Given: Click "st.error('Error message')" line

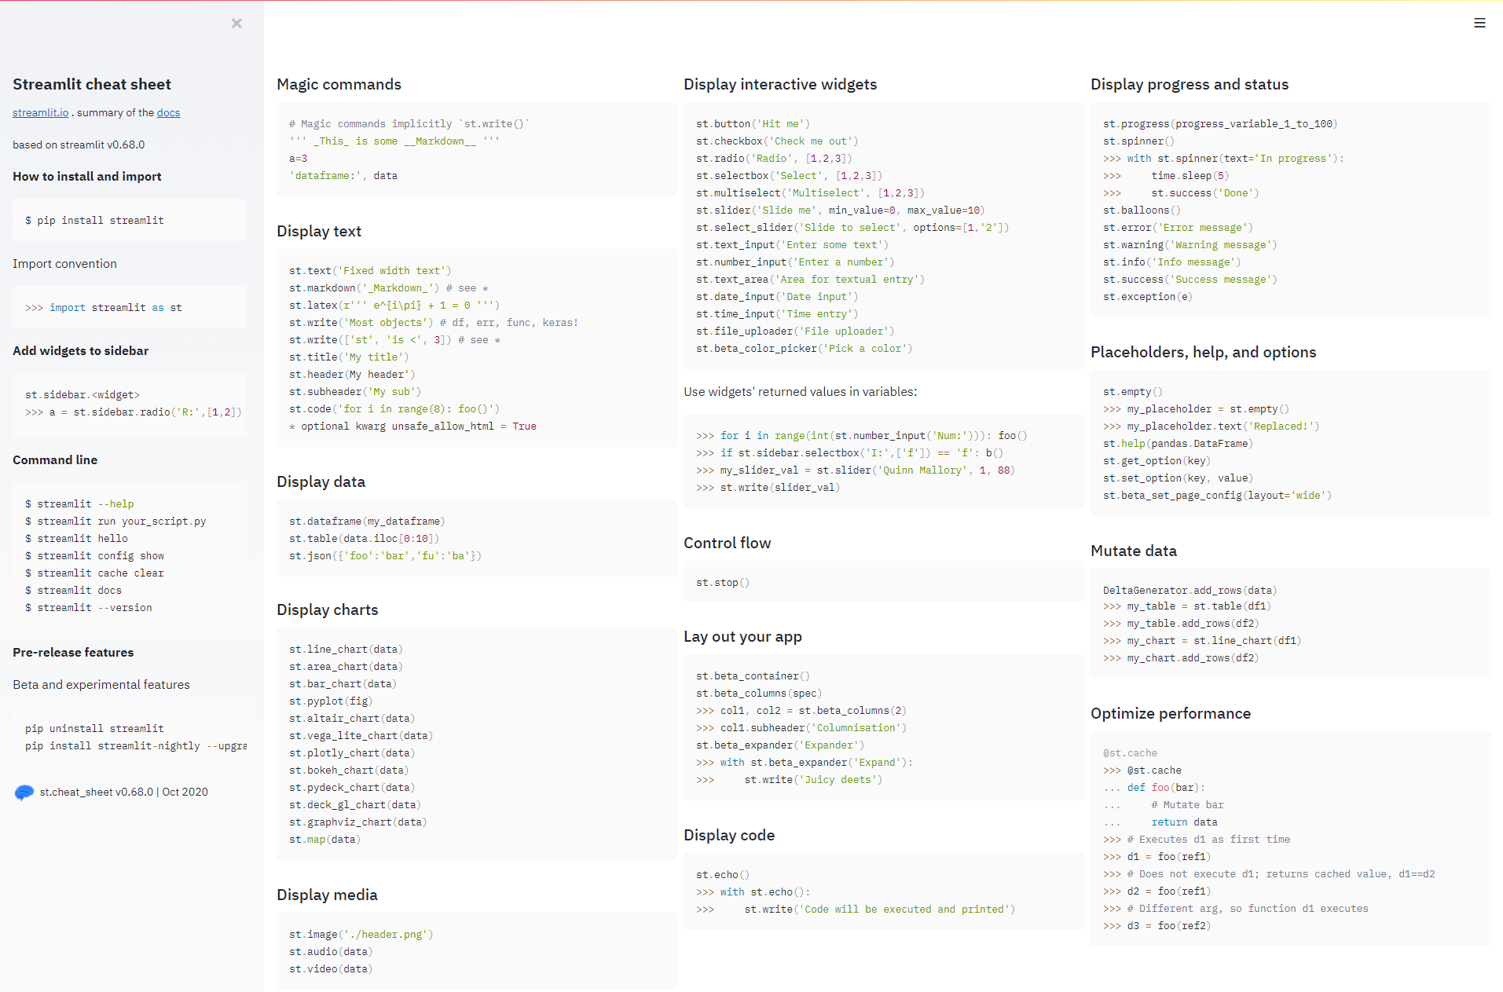Looking at the screenshot, I should click(1178, 228).
